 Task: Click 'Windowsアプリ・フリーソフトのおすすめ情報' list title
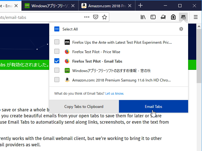click(111, 70)
